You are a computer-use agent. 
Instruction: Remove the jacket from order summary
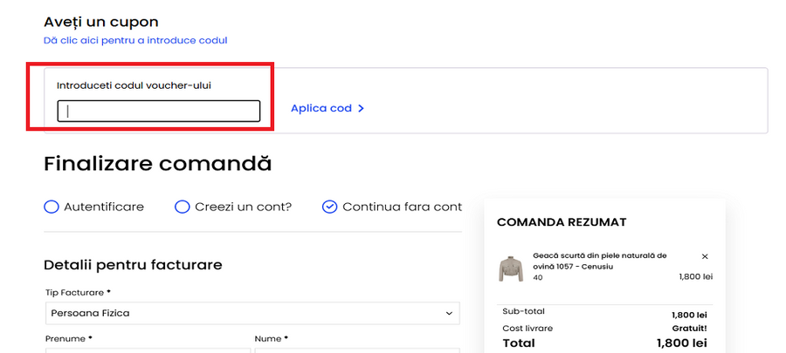[705, 256]
